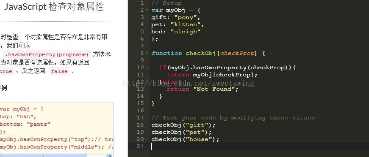Collapse the else-block fold arrow at line 12
369x157 pixels.
147,82
